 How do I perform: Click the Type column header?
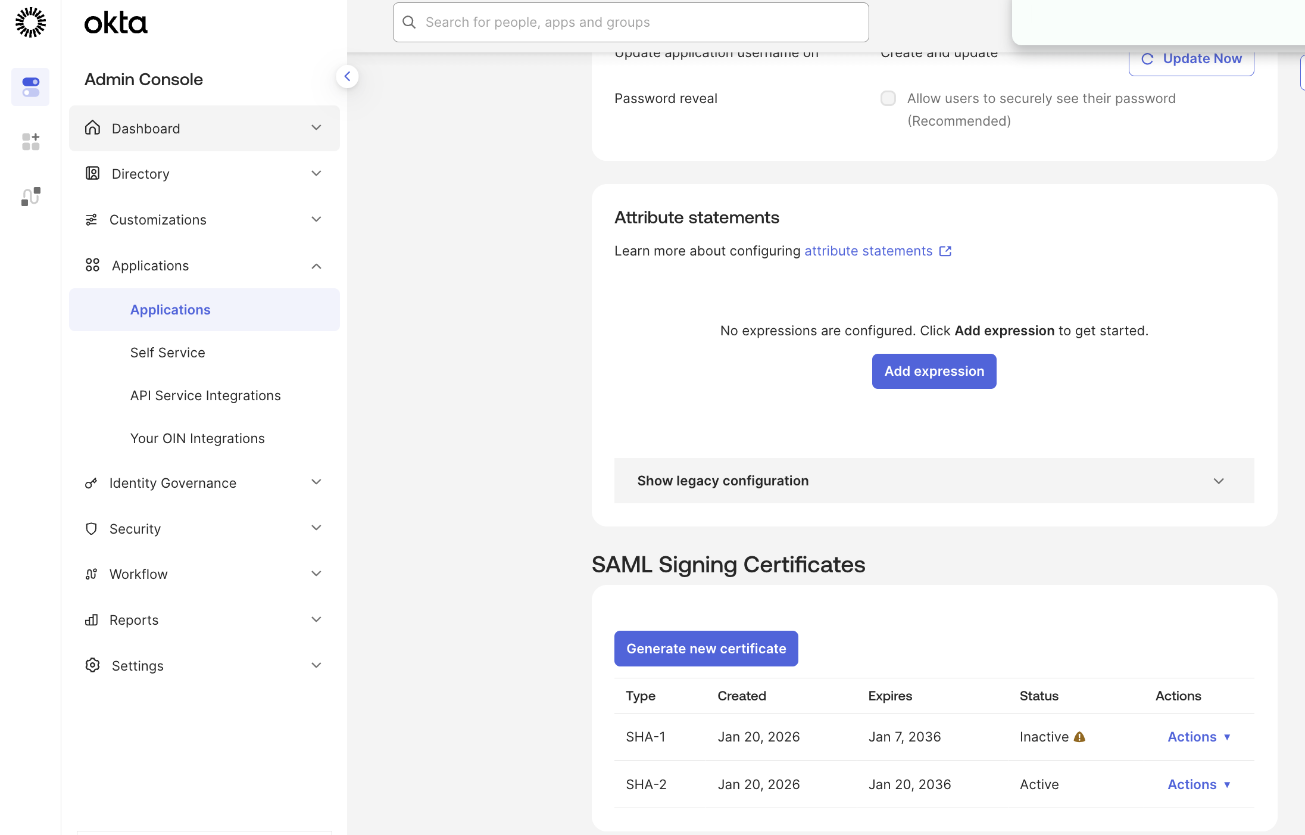click(640, 696)
